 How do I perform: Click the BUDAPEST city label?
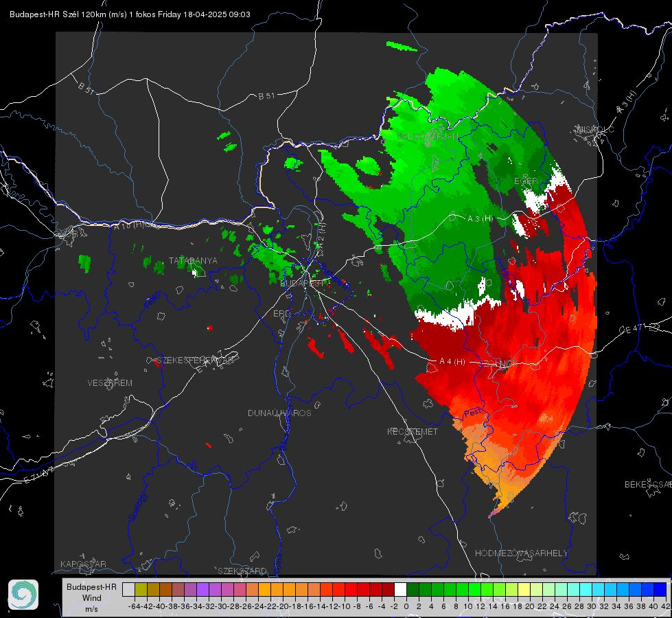click(302, 284)
